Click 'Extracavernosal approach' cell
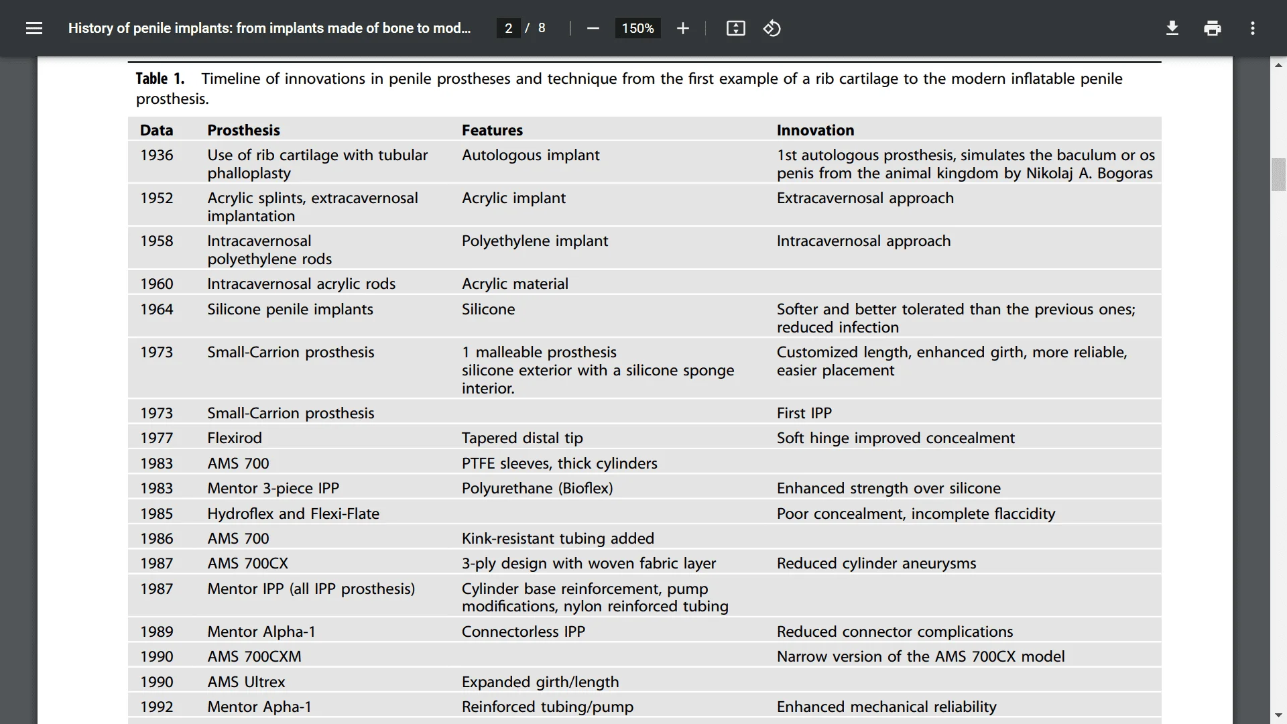Image resolution: width=1287 pixels, height=724 pixels. point(865,198)
